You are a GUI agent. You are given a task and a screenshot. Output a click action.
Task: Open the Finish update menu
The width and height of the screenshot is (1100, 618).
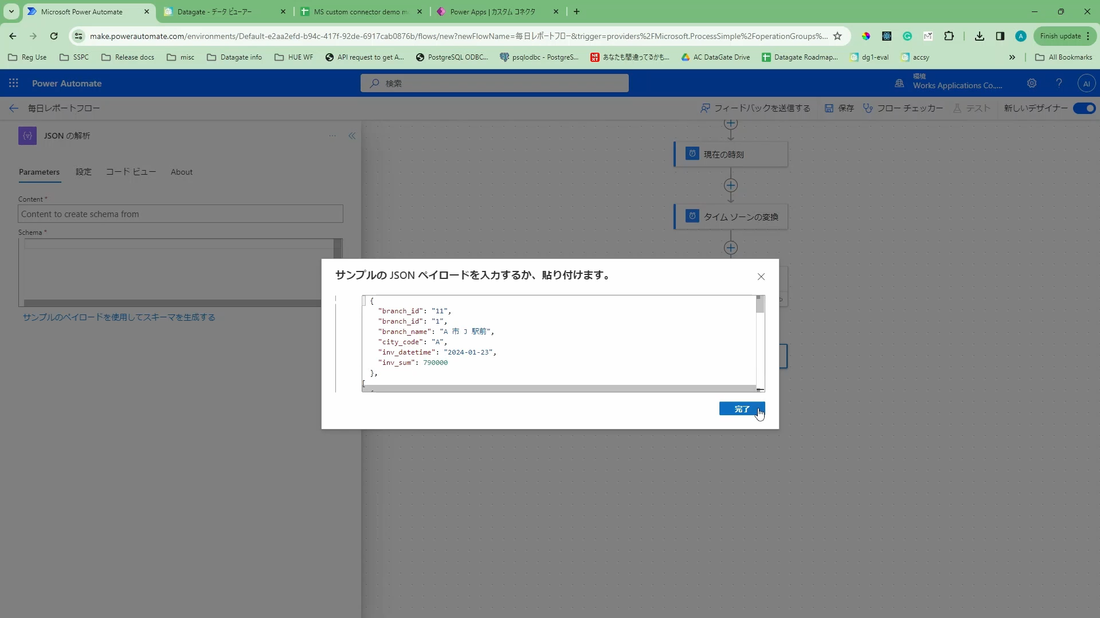pyautogui.click(x=1066, y=36)
